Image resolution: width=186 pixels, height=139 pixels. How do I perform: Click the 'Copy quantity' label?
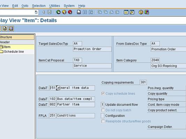(157, 93)
